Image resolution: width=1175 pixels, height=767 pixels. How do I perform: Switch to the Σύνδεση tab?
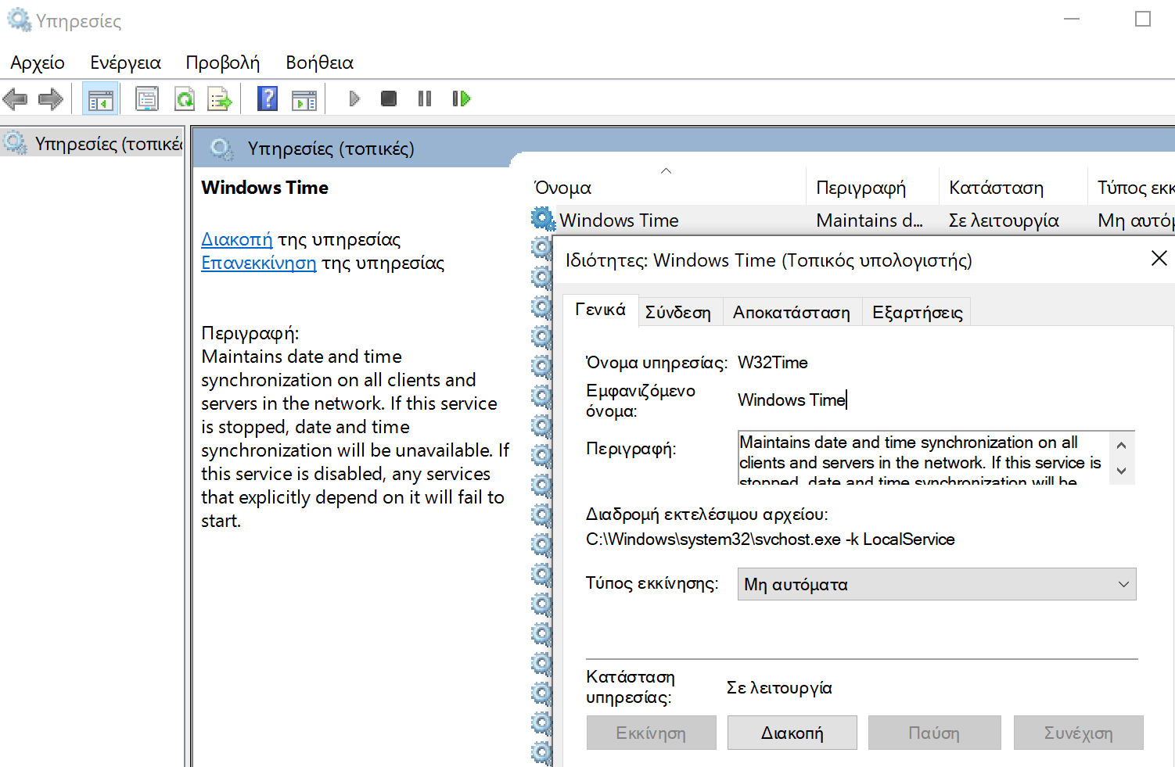(x=679, y=311)
